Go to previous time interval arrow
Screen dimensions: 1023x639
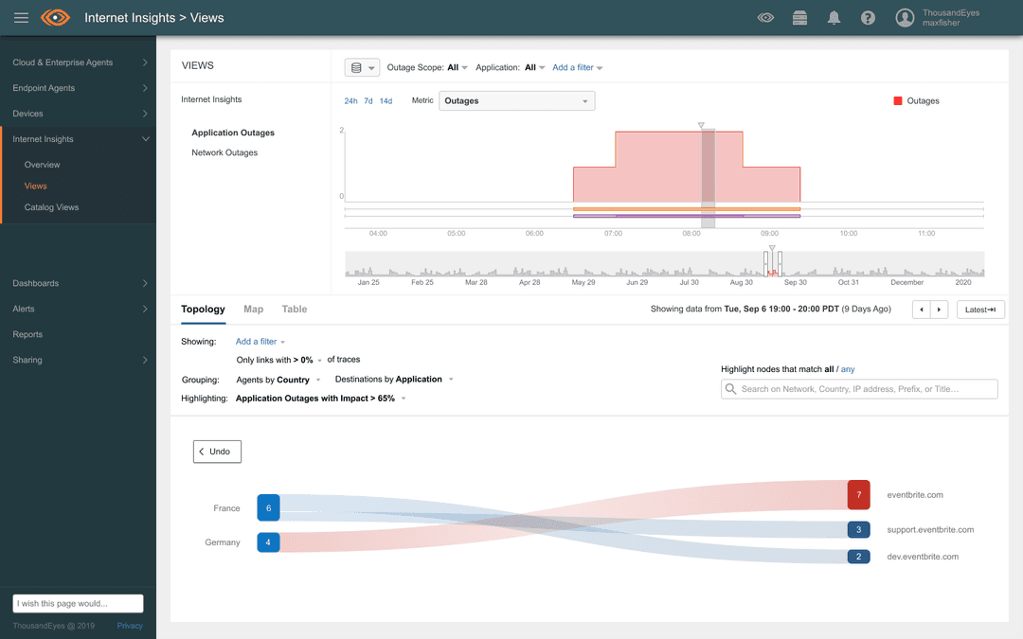[920, 310]
